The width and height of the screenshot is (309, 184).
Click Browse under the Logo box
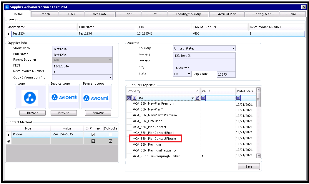(x=32, y=113)
